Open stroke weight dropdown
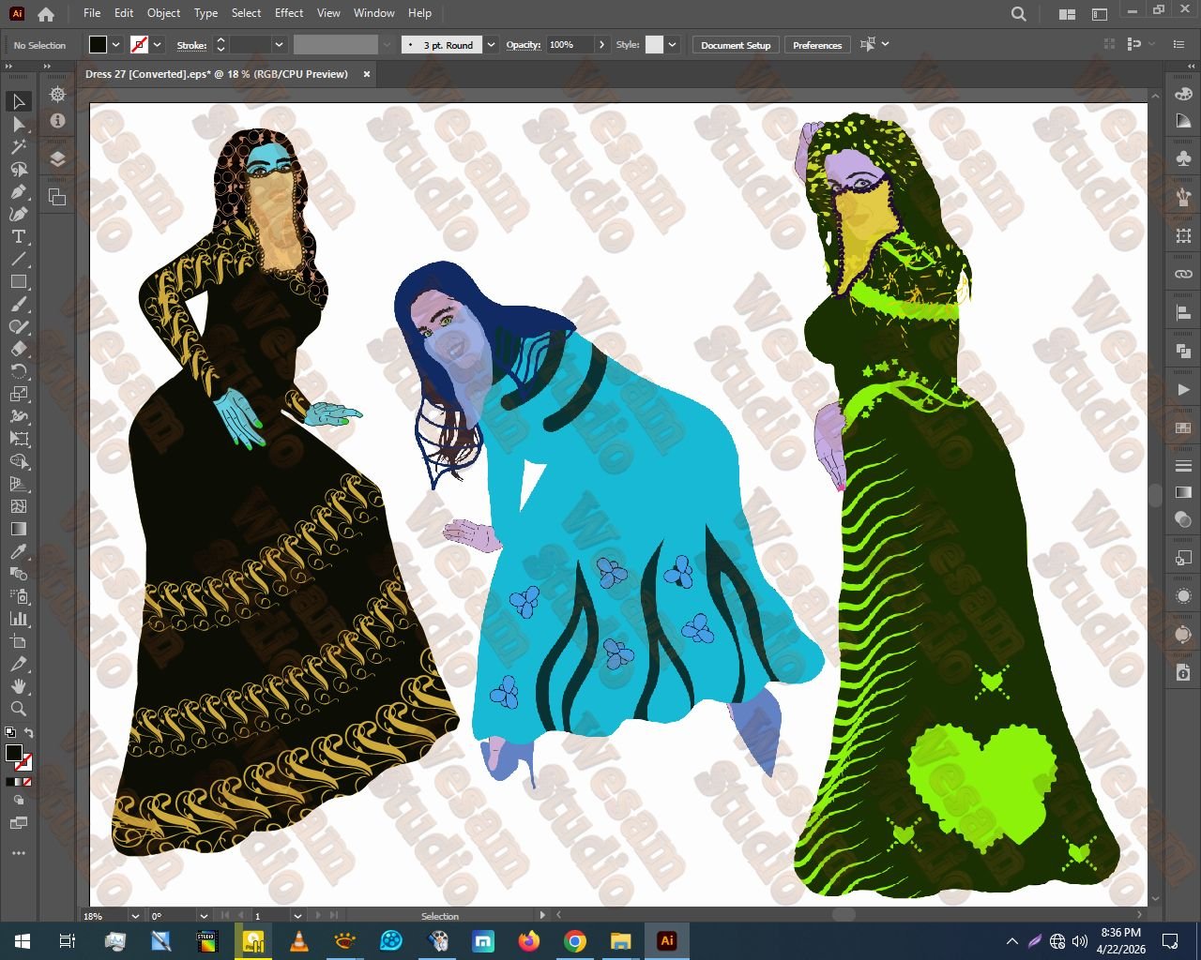Image resolution: width=1201 pixels, height=960 pixels. [279, 45]
